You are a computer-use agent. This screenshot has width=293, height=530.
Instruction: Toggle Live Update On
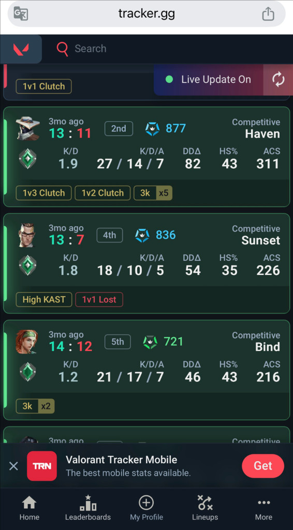209,80
